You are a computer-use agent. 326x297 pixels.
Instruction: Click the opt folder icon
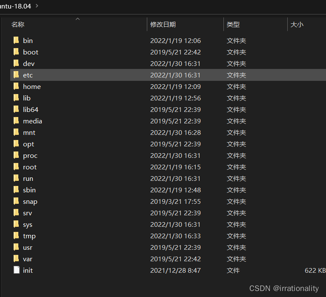point(16,144)
